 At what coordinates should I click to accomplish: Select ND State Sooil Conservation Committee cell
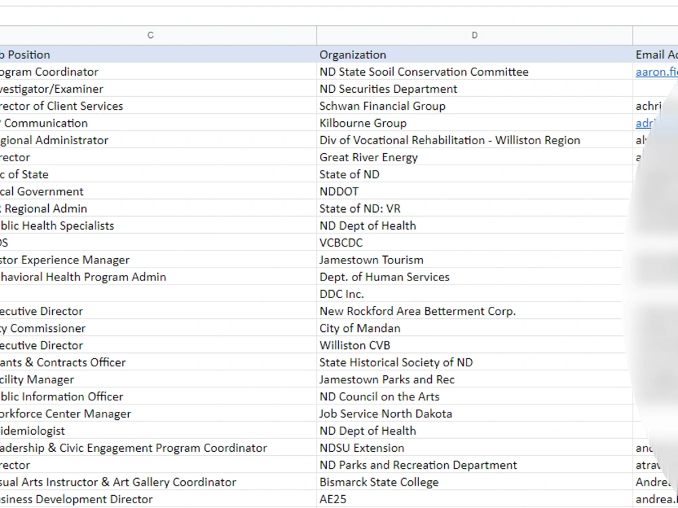[475, 72]
